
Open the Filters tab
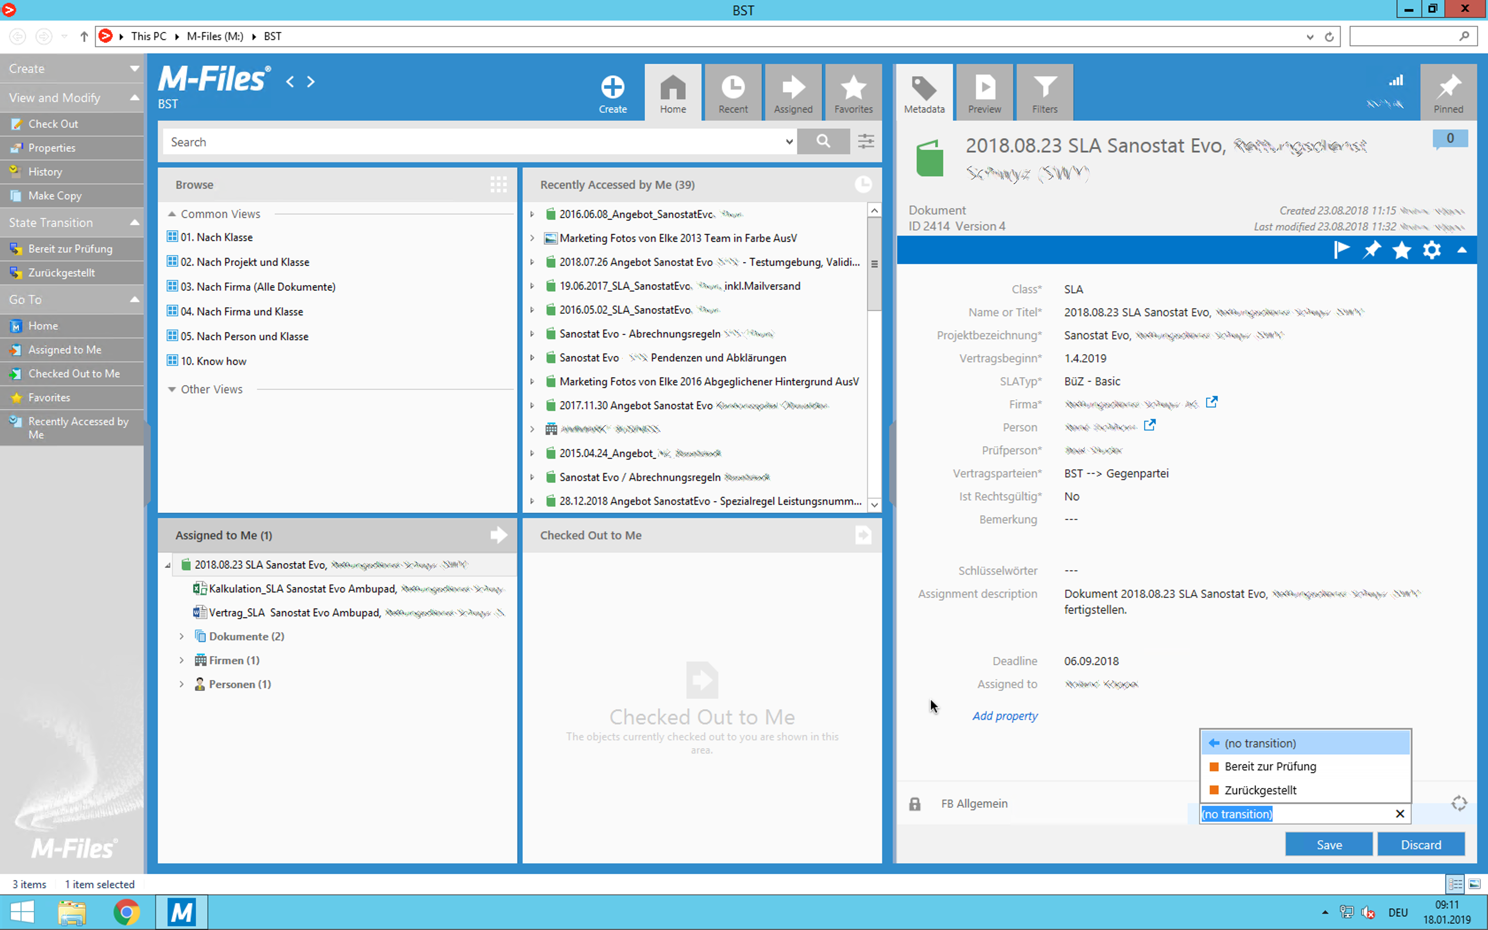[x=1045, y=93]
